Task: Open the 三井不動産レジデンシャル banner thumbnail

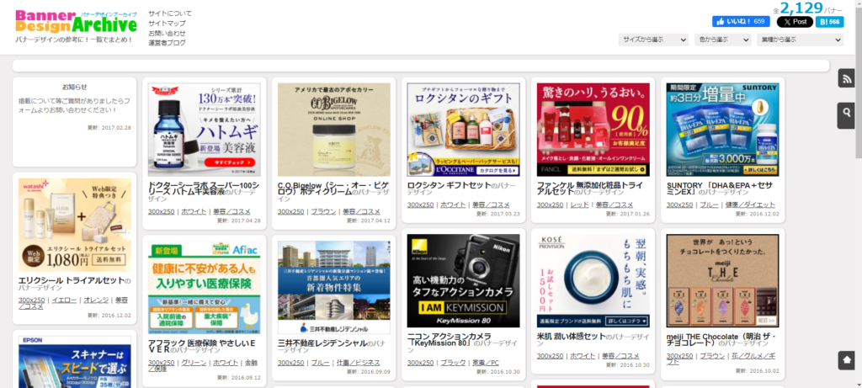Action: (x=334, y=288)
